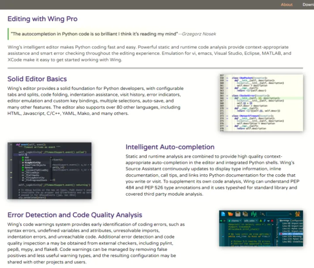Click the paragraph mentioning pylint and flake8
The width and height of the screenshot is (314, 268).
tap(96, 243)
